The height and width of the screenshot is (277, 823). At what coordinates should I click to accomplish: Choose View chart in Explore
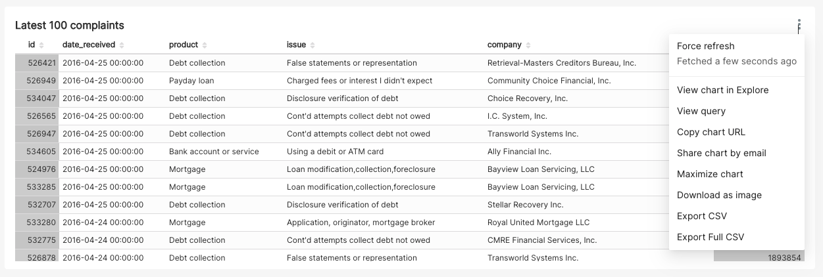pyautogui.click(x=722, y=90)
